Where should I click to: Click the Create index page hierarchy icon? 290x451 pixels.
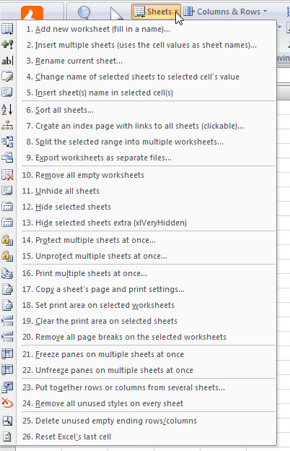(7, 126)
